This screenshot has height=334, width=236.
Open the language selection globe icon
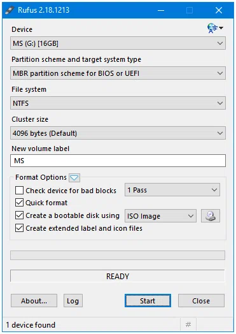click(x=215, y=28)
